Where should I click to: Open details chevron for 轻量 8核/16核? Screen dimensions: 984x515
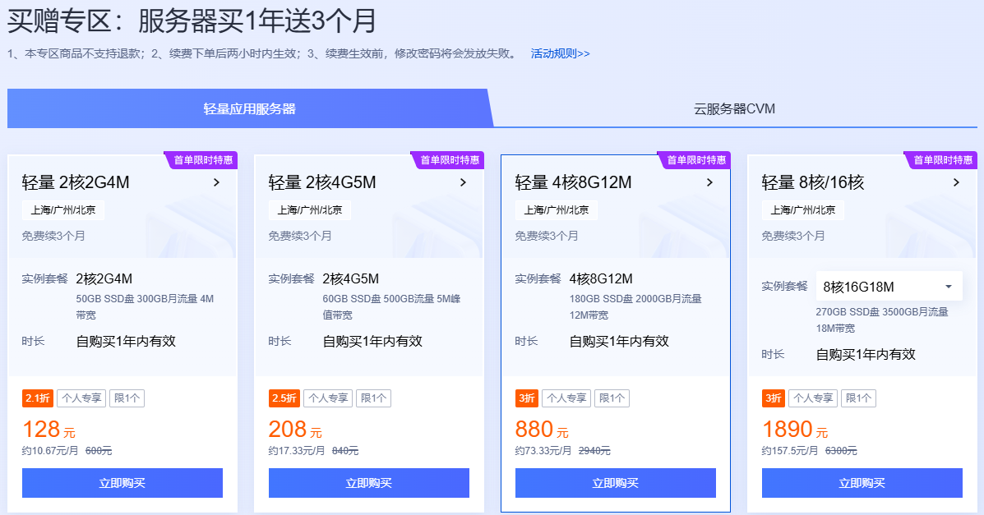coord(956,182)
